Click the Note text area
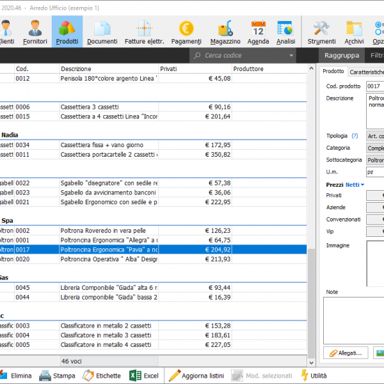Viewport: 384px width, 384px height. pyautogui.click(x=354, y=321)
